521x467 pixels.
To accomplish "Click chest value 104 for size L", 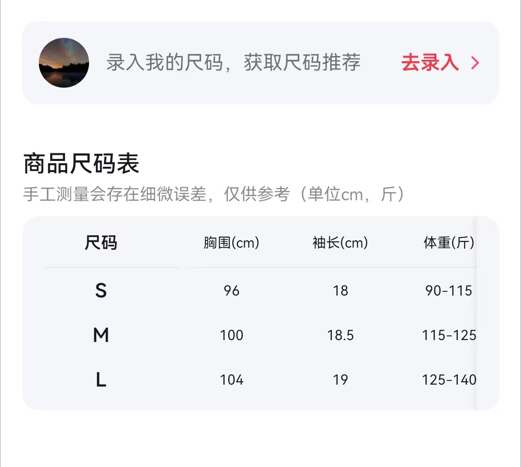I will pos(231,380).
